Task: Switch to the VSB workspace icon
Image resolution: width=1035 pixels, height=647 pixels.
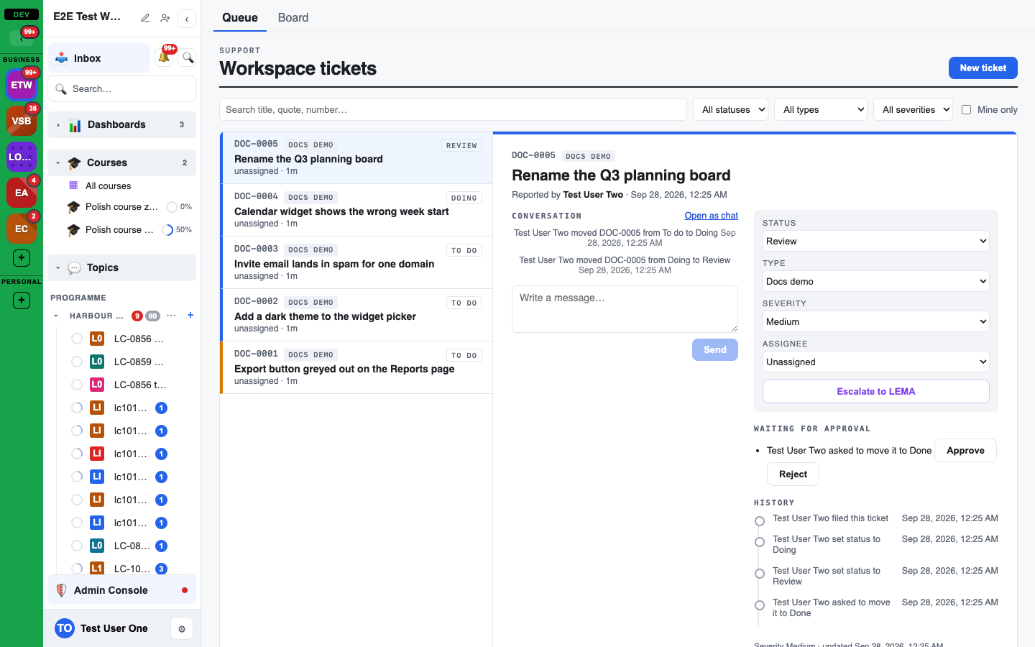Action: 22,121
